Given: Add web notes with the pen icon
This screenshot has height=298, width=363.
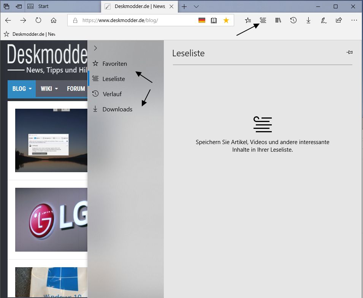Looking at the screenshot, I should pyautogui.click(x=323, y=21).
